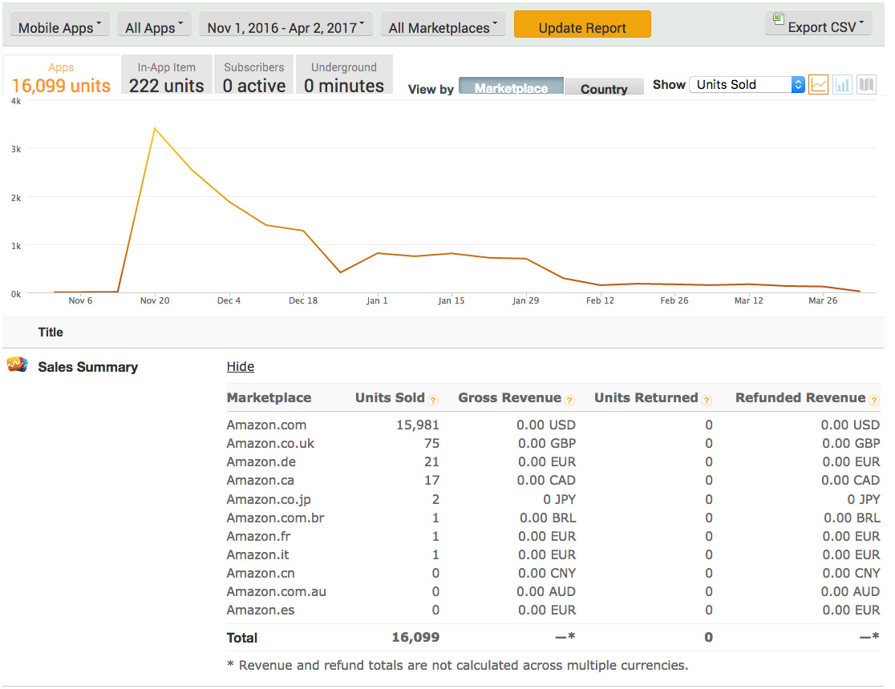Toggle View by Country
This screenshot has width=895, height=689.
(x=604, y=87)
